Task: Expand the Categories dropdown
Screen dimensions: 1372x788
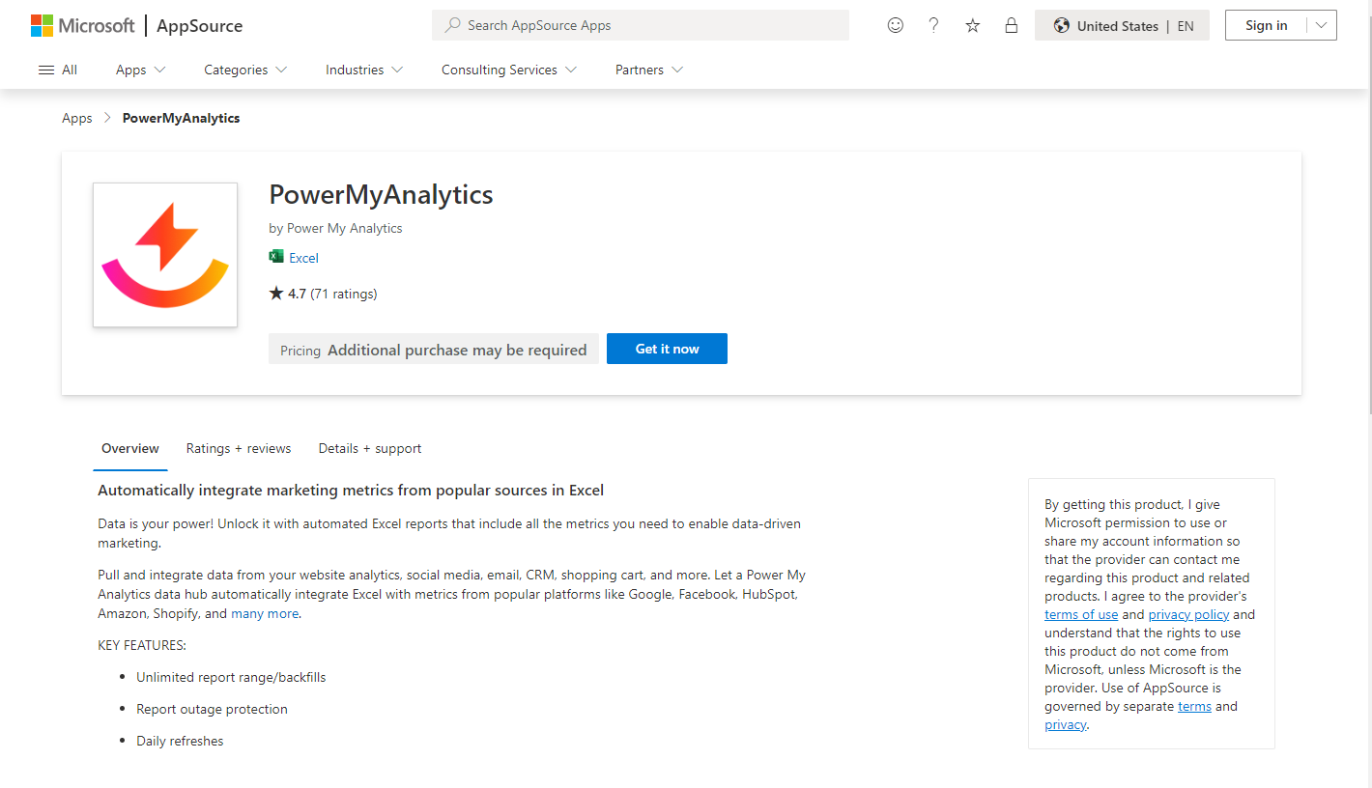Action: pos(245,70)
